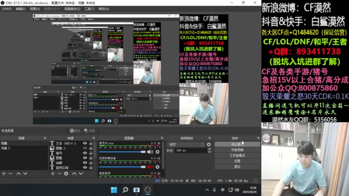Lock the 宣传区域 source
The width and height of the screenshot is (349, 196).
point(91,168)
